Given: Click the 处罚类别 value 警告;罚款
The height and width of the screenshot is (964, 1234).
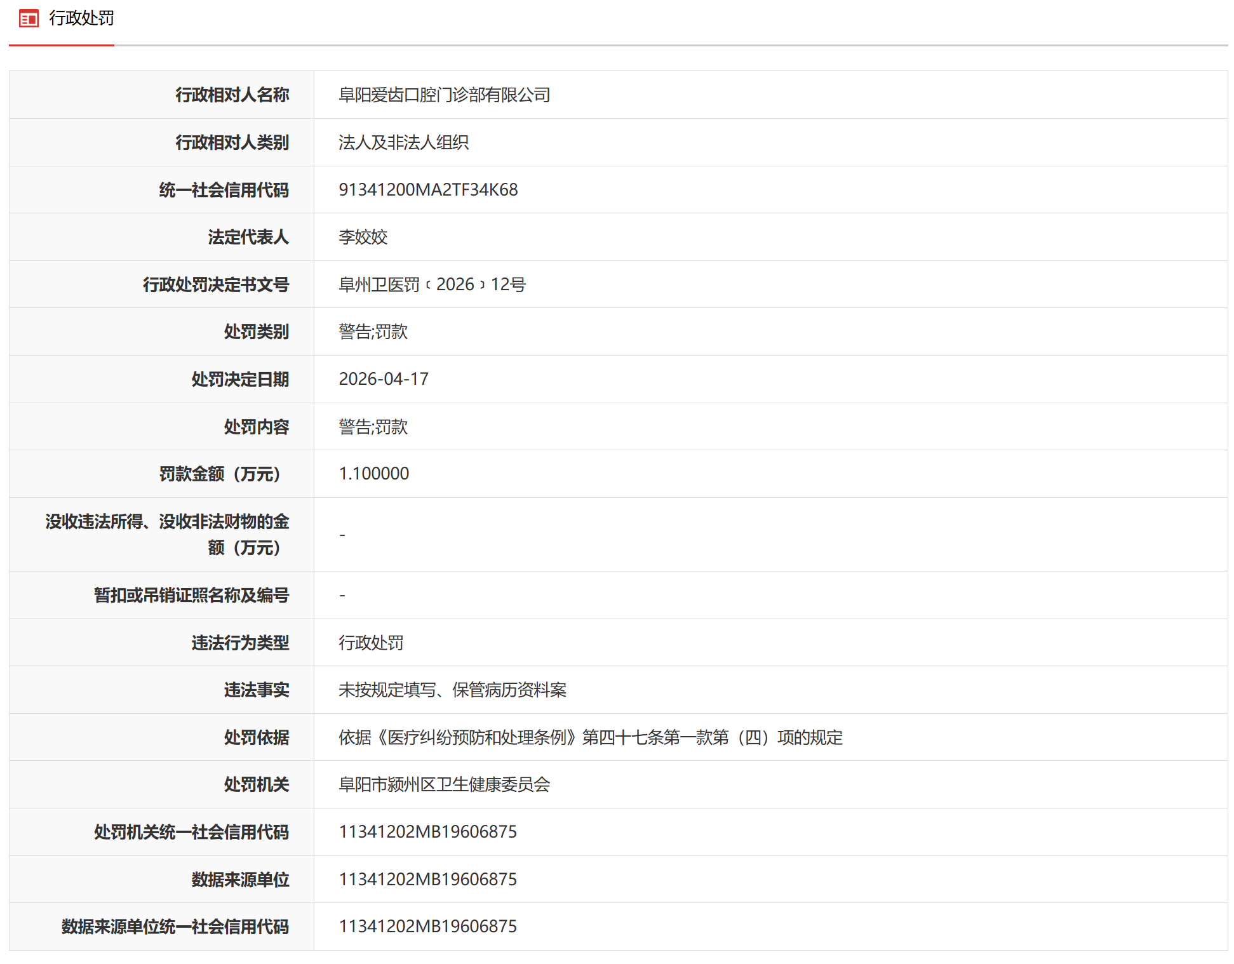Looking at the screenshot, I should (x=373, y=332).
